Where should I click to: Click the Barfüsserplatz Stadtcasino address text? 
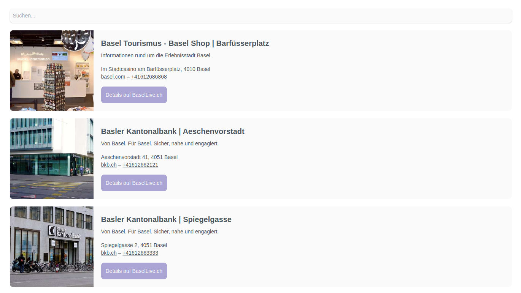[156, 69]
